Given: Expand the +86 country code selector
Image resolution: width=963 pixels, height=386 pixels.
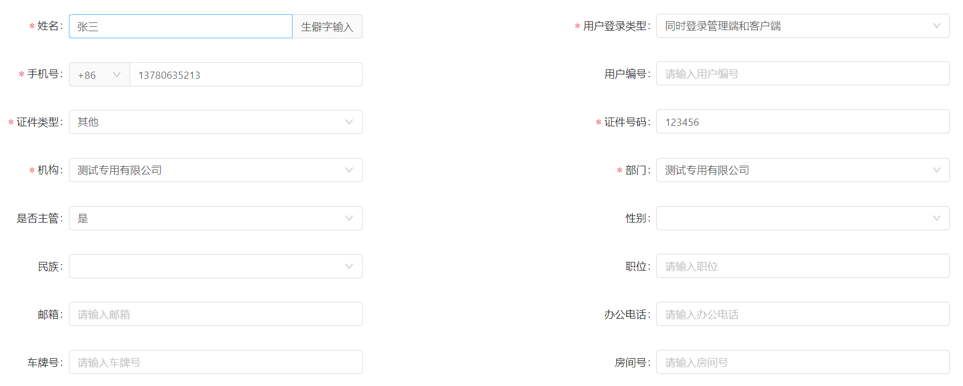Looking at the screenshot, I should click(x=100, y=75).
